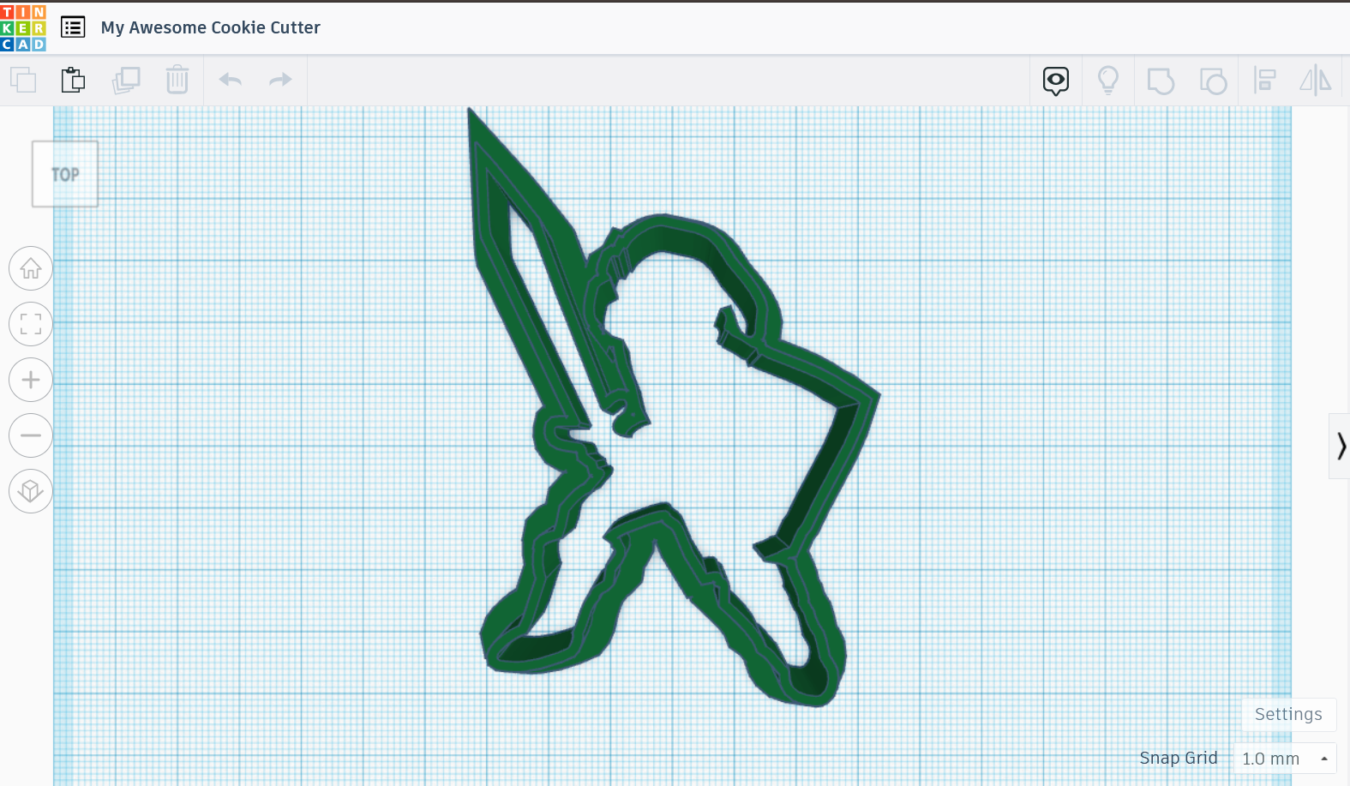
Task: Click the Fit all in view icon
Action: tap(31, 324)
